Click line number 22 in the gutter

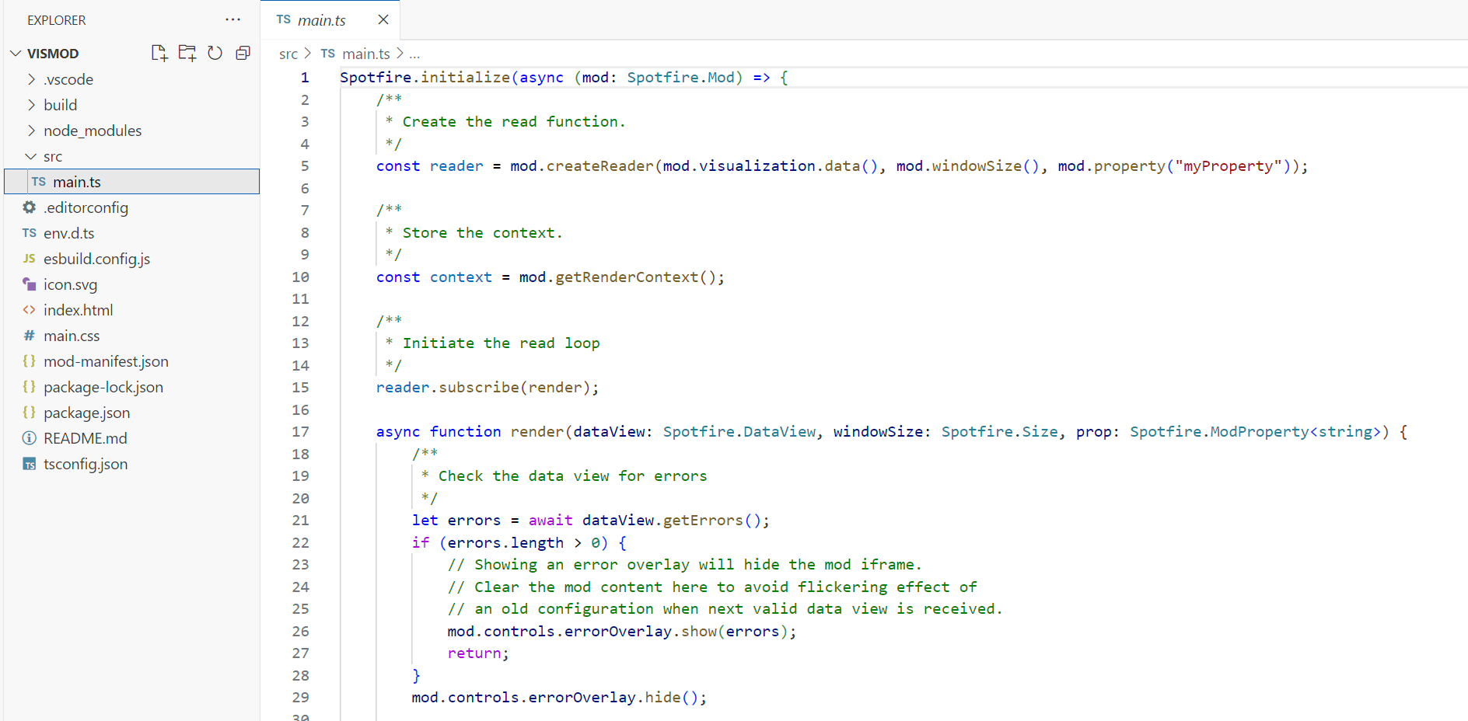[x=300, y=542]
